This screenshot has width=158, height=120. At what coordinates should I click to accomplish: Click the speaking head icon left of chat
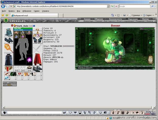[4, 113]
